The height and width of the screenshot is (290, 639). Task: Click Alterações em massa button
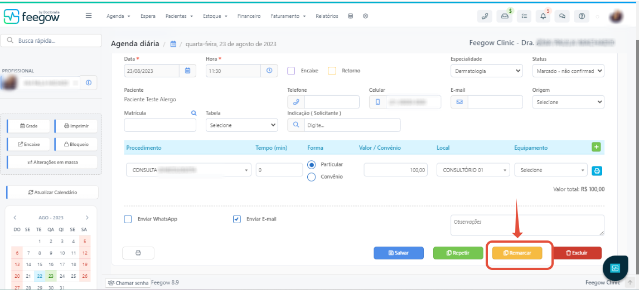tap(52, 162)
